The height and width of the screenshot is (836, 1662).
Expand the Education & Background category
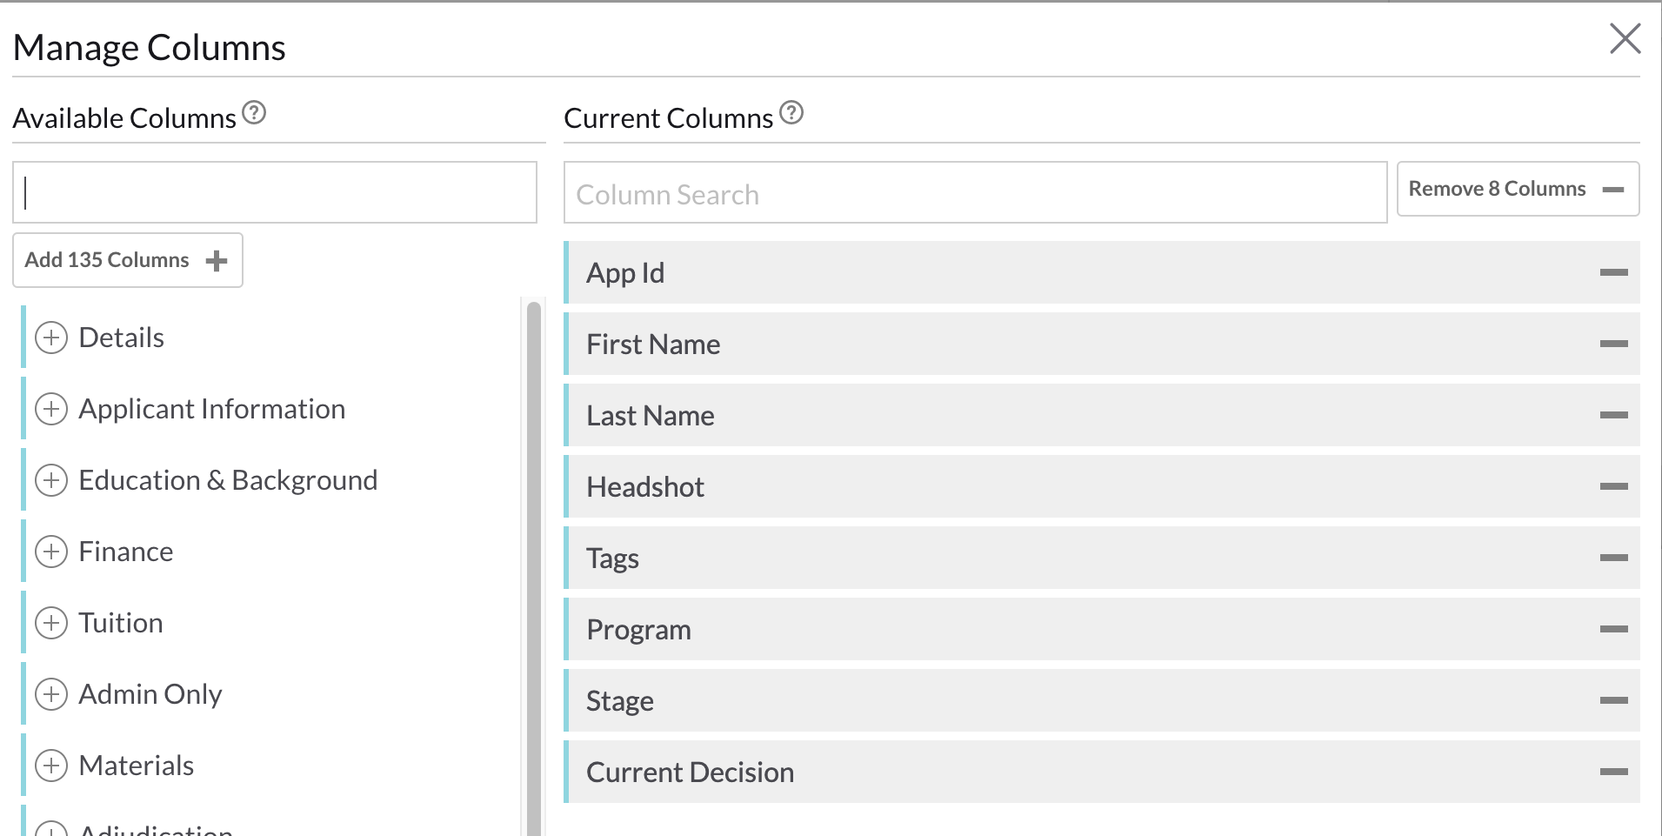coord(53,479)
